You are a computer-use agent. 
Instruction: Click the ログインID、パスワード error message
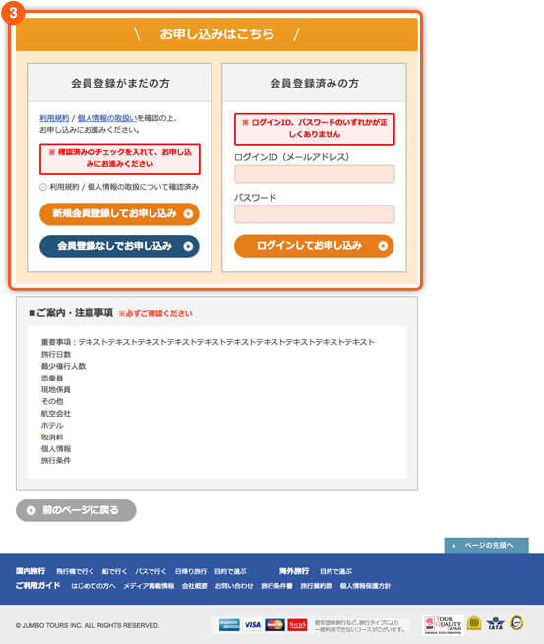point(315,129)
